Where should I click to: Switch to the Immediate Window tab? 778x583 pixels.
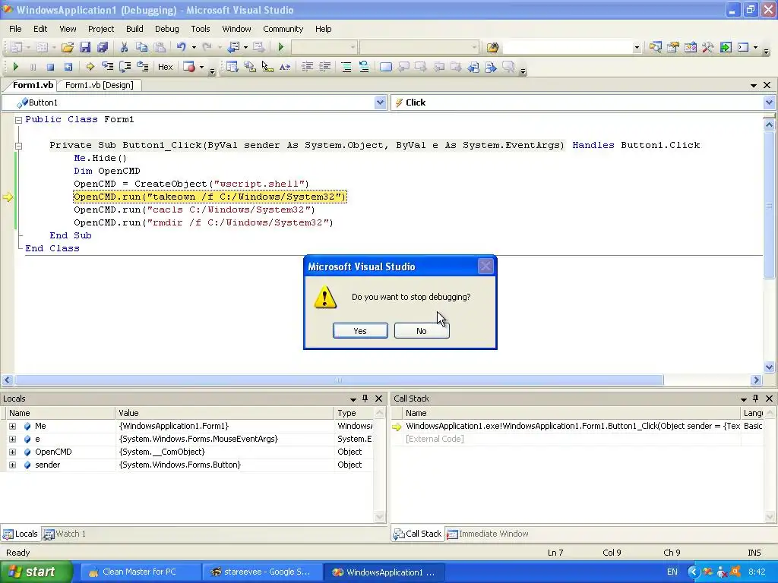(488, 534)
